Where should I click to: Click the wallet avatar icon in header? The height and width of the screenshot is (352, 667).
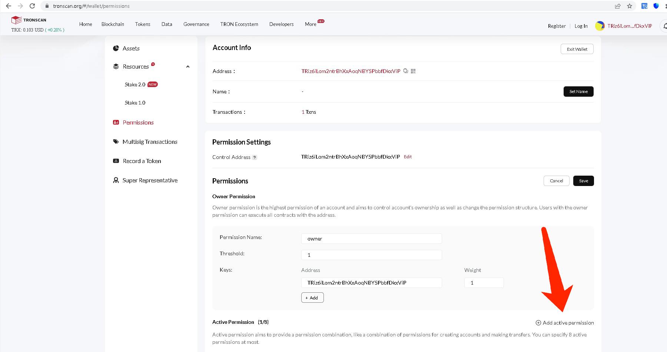pos(600,26)
